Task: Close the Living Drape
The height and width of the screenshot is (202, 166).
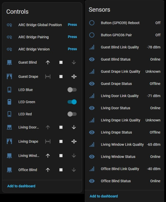Action: [74, 142]
